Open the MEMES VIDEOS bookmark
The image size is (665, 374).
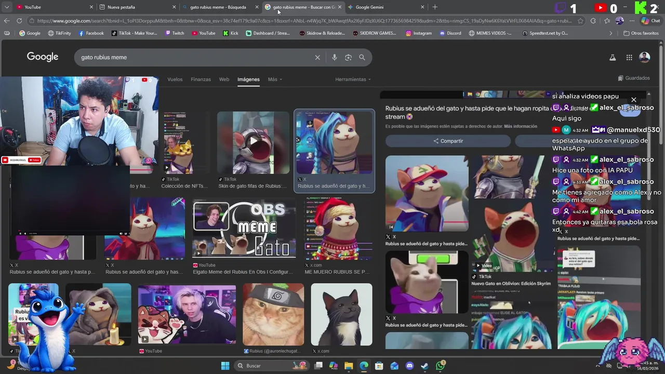[x=490, y=33]
